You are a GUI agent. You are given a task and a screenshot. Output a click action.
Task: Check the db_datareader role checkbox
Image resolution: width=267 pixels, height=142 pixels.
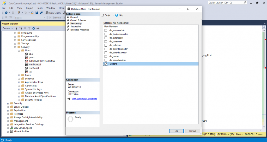click(x=106, y=38)
